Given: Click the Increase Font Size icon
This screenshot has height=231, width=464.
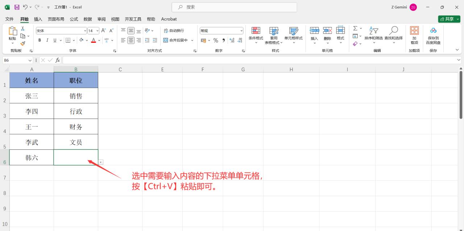Looking at the screenshot, I should 104,30.
